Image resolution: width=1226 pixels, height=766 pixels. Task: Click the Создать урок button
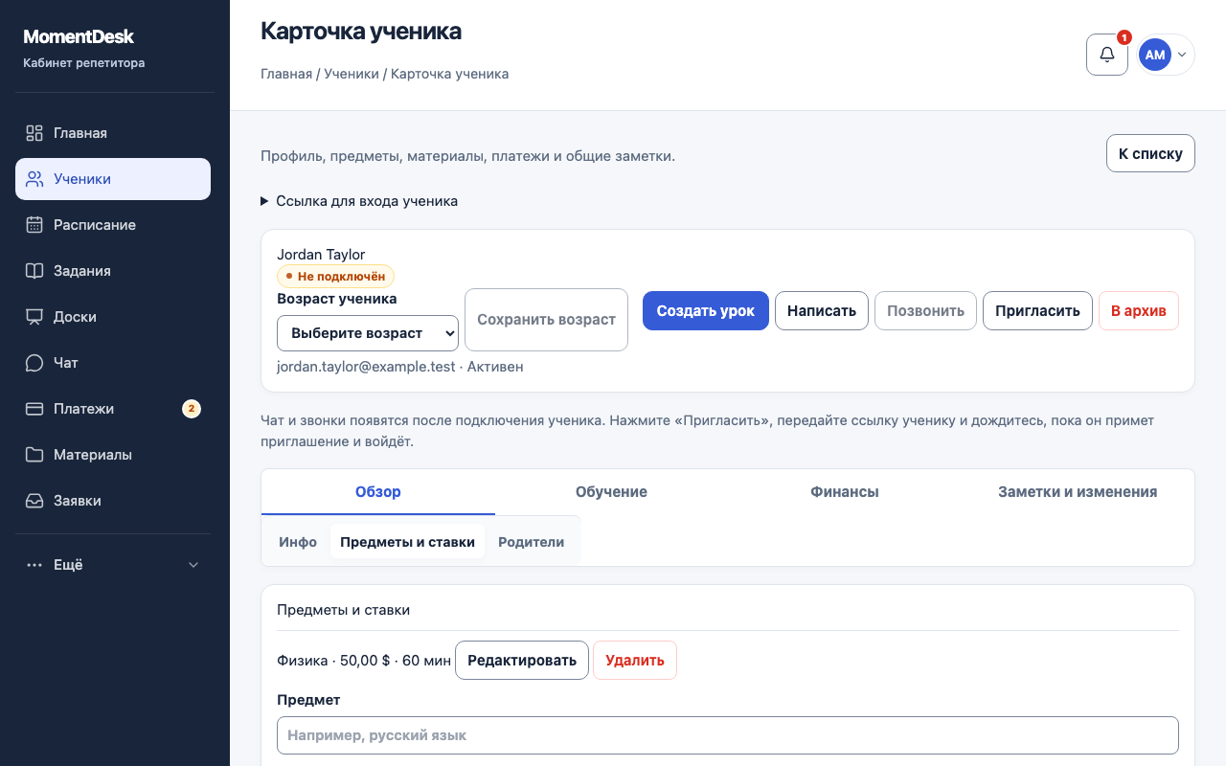click(x=706, y=311)
